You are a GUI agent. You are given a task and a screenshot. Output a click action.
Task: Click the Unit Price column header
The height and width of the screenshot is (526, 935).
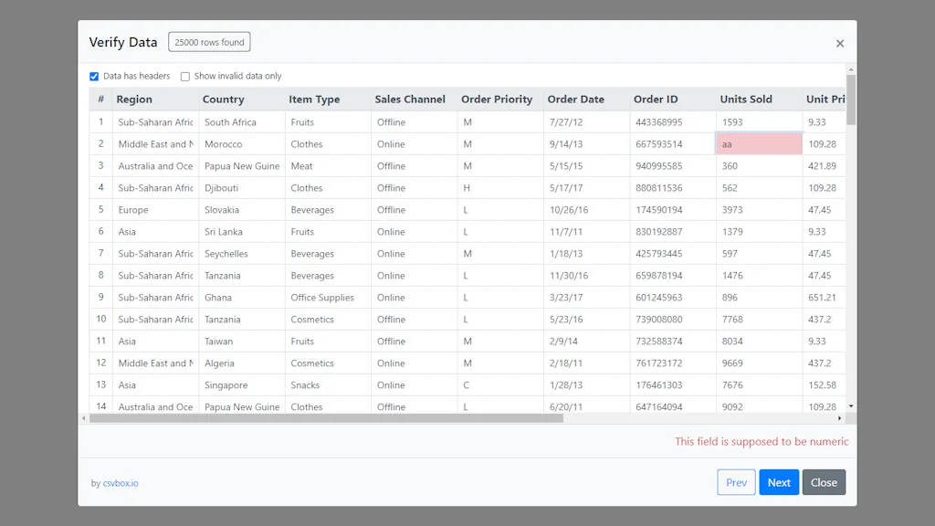pyautogui.click(x=828, y=99)
